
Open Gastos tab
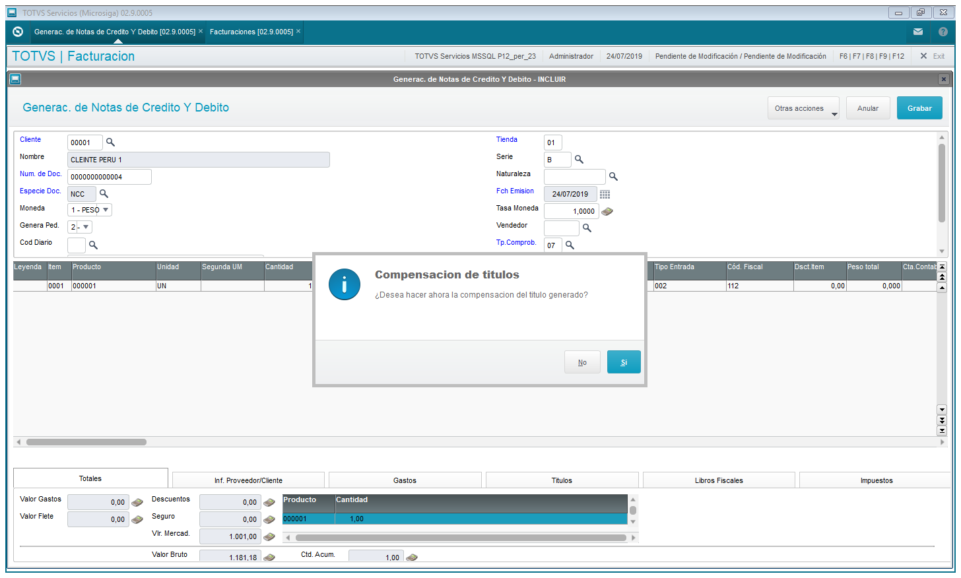[405, 480]
